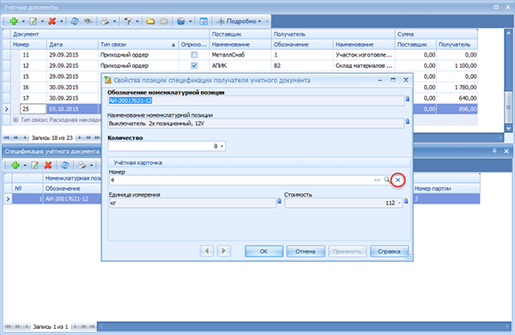The image size is (515, 335).
Task: Expand the Тип связи: Расходная накладная group
Action: [x=15, y=119]
